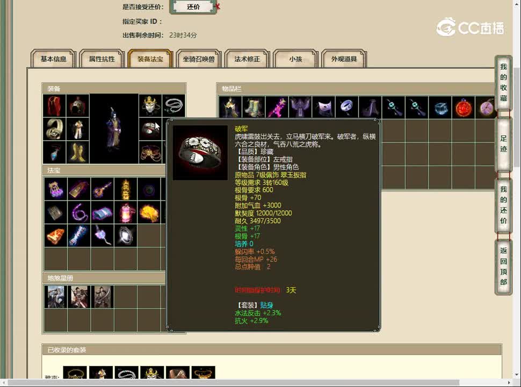
Task: Select the purple armor robe in 物品栏
Action: tap(300, 107)
